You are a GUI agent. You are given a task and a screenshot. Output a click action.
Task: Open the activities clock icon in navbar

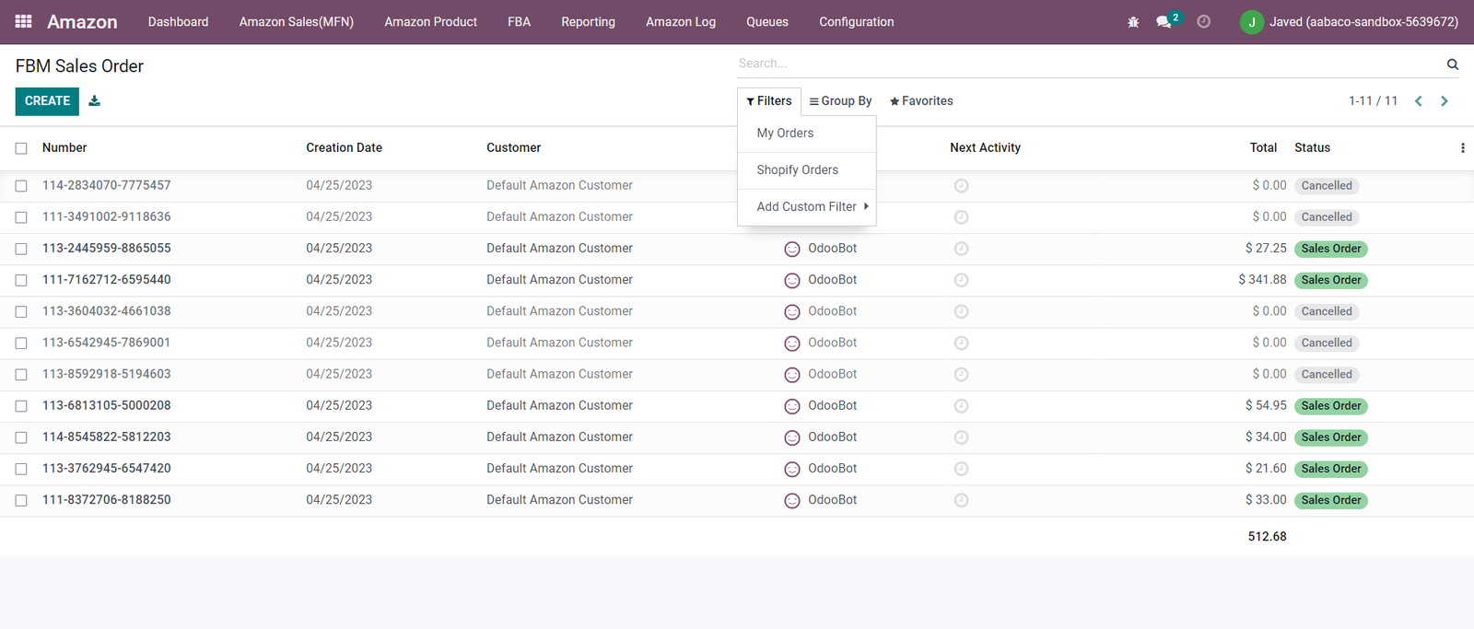[1203, 21]
